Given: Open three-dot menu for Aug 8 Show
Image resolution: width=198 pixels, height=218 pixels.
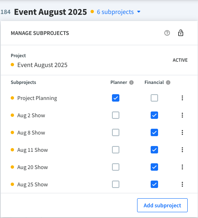Looking at the screenshot, I should click(182, 132).
